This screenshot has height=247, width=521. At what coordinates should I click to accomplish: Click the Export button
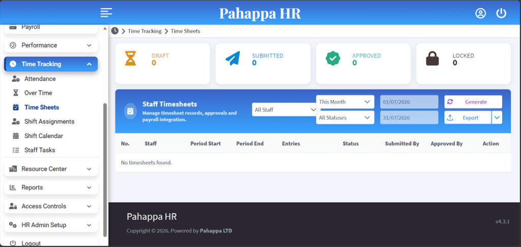tap(468, 117)
